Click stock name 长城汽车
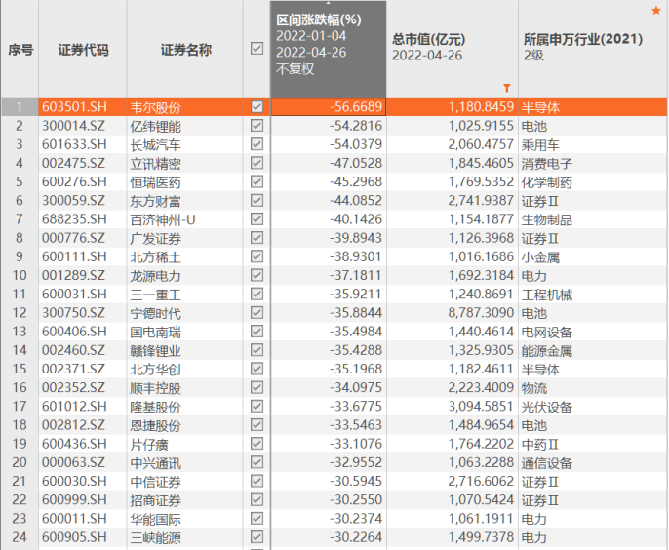669x550 pixels. point(156,144)
